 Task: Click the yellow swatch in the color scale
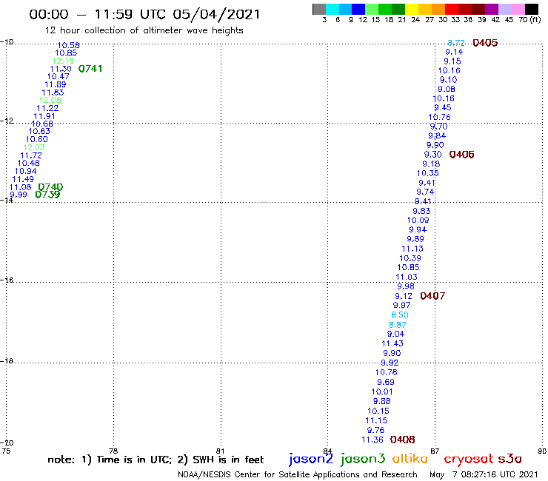(x=412, y=9)
